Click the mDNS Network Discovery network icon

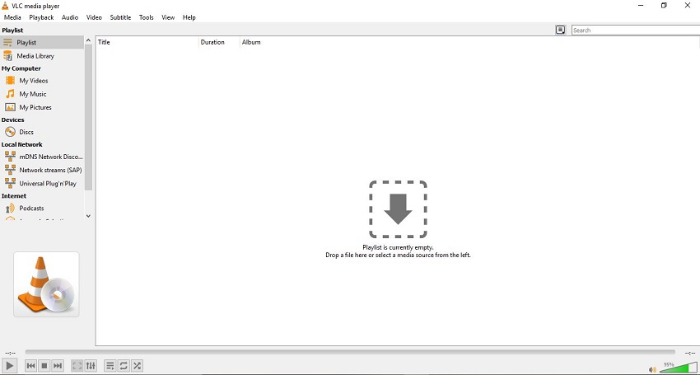pos(10,157)
